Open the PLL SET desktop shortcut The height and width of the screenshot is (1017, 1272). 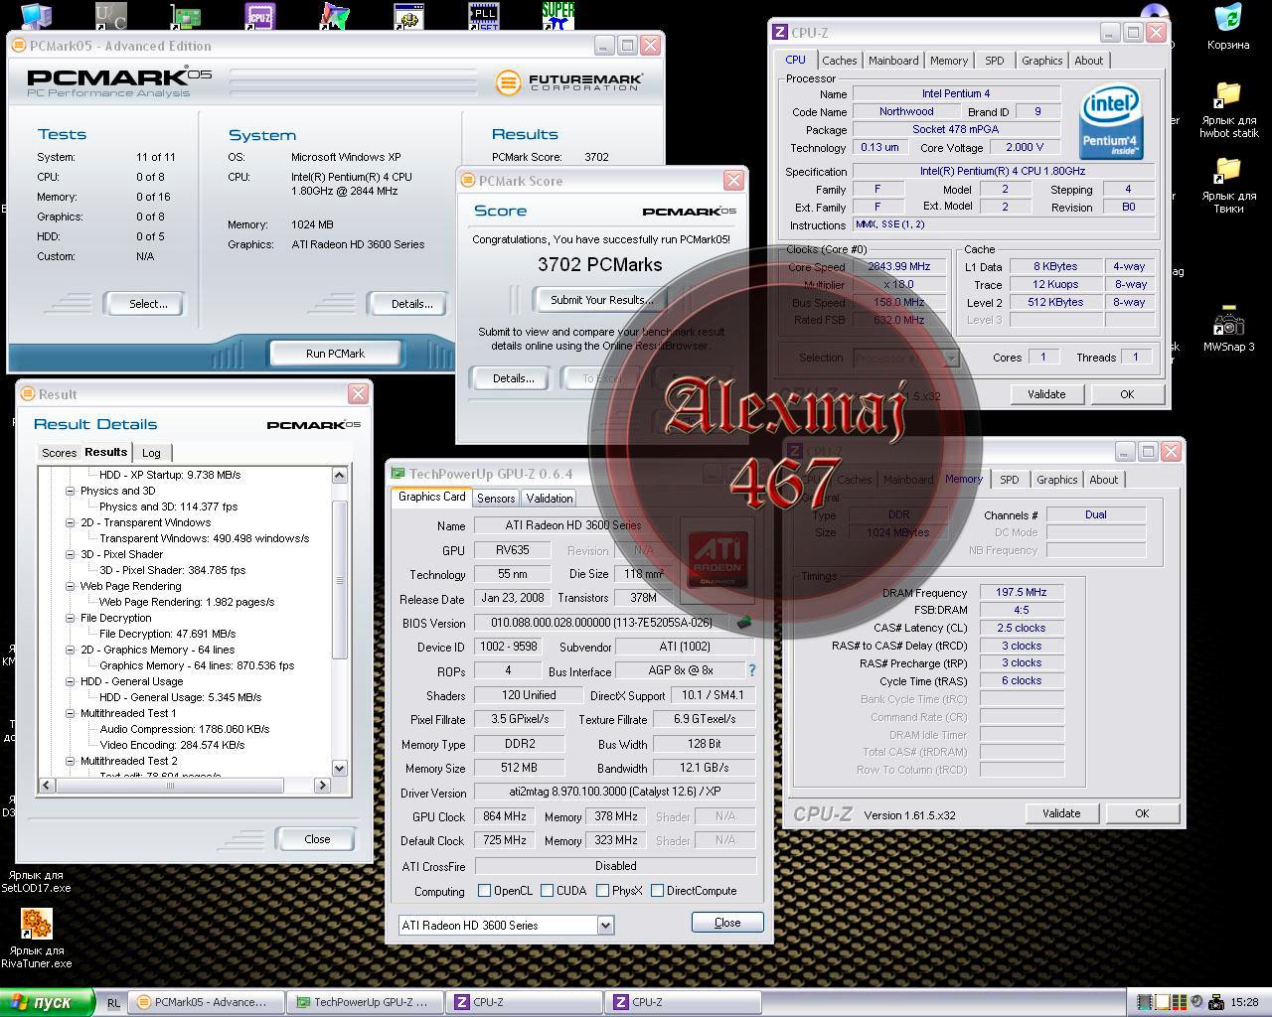coord(484,14)
